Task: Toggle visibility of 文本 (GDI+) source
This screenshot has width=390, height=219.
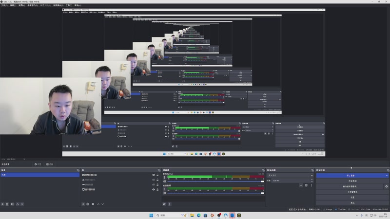Action: 154,180
